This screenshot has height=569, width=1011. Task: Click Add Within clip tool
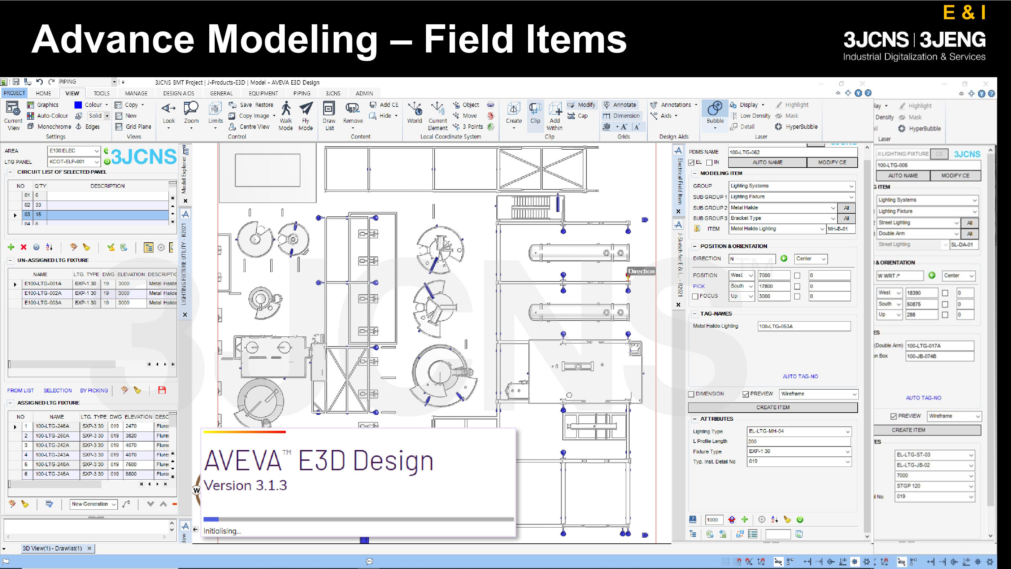pos(555,116)
